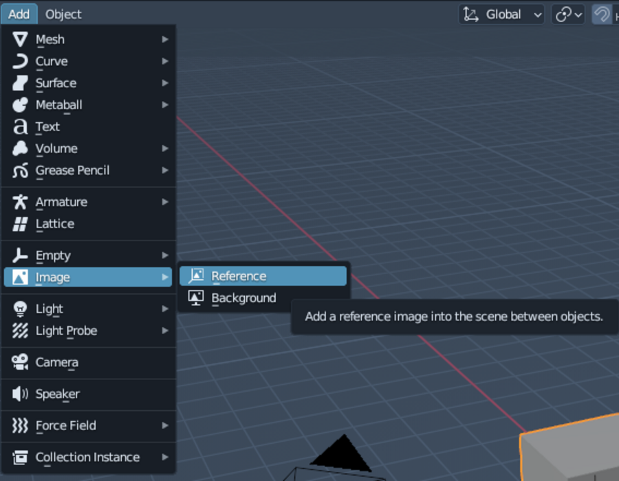The width and height of the screenshot is (619, 481).
Task: Select the Metaball icon
Action: click(20, 105)
